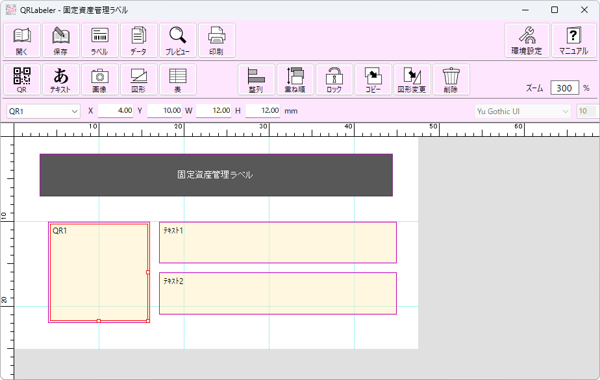Click the 開く open button
Screen dimensions: 600x380
(x=21, y=40)
